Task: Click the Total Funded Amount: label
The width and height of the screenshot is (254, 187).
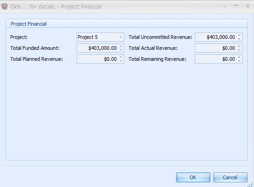Action: coord(35,48)
